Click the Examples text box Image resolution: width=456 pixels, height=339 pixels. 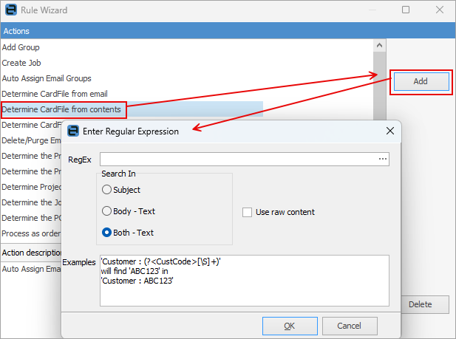click(x=245, y=281)
